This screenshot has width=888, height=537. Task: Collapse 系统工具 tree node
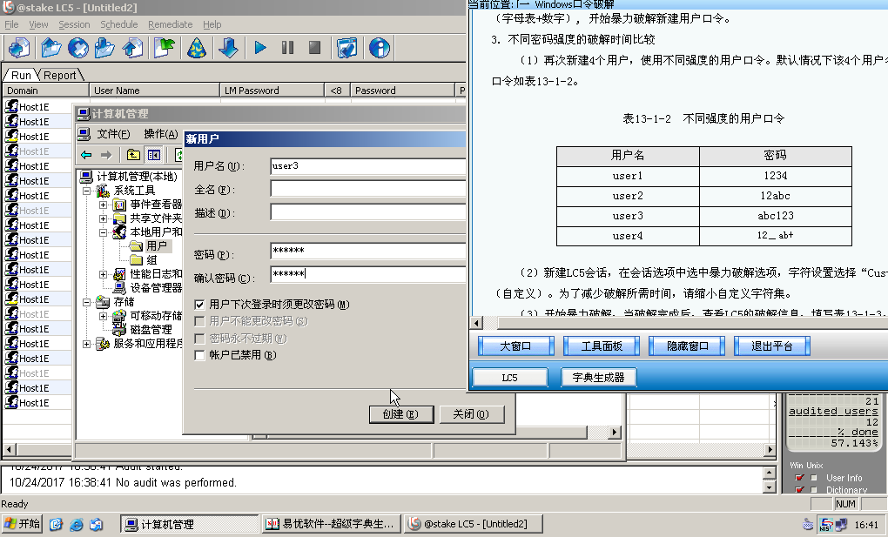pyautogui.click(x=87, y=191)
